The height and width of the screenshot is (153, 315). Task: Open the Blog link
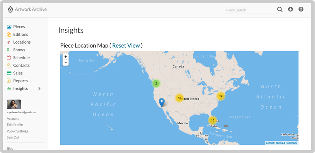(x=10, y=149)
